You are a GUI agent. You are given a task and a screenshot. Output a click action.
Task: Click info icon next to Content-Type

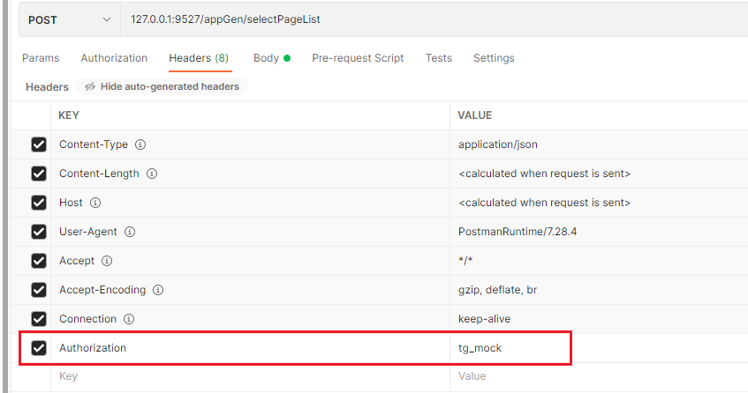click(140, 145)
